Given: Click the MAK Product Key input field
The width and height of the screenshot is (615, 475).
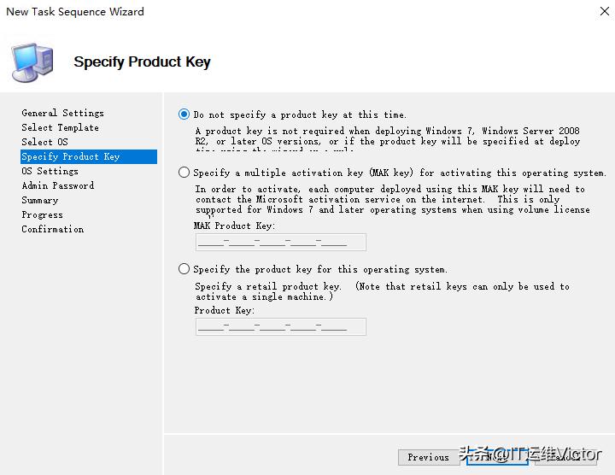Looking at the screenshot, I should tap(280, 242).
